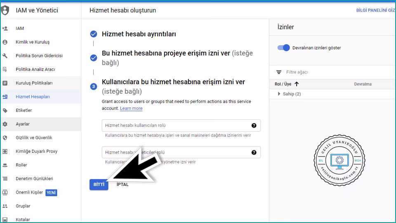Click the YENİ badge beside Önemli Kişiler
The height and width of the screenshot is (223, 396).
coord(51,192)
